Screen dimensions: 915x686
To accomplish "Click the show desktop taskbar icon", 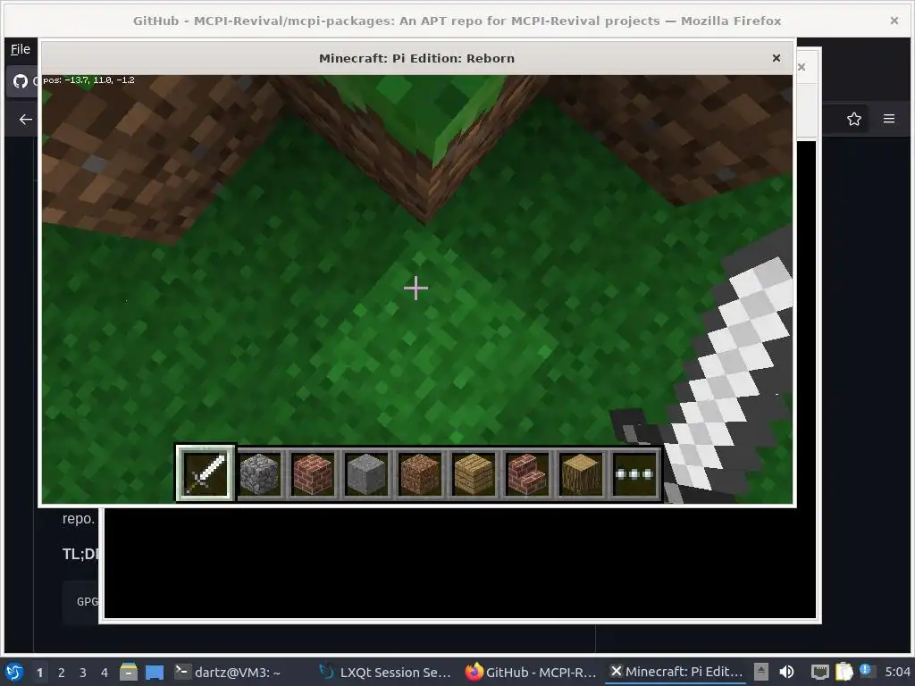I will click(155, 672).
